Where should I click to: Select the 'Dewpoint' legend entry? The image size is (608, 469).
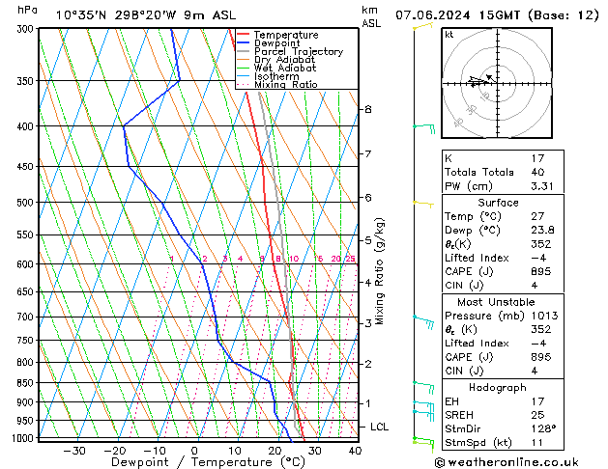(x=276, y=43)
